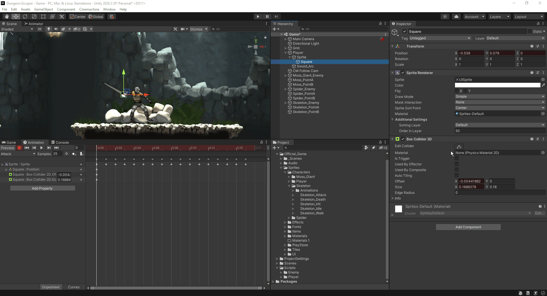Click the Add keyframe icon
The height and width of the screenshot is (296, 547).
[74, 154]
